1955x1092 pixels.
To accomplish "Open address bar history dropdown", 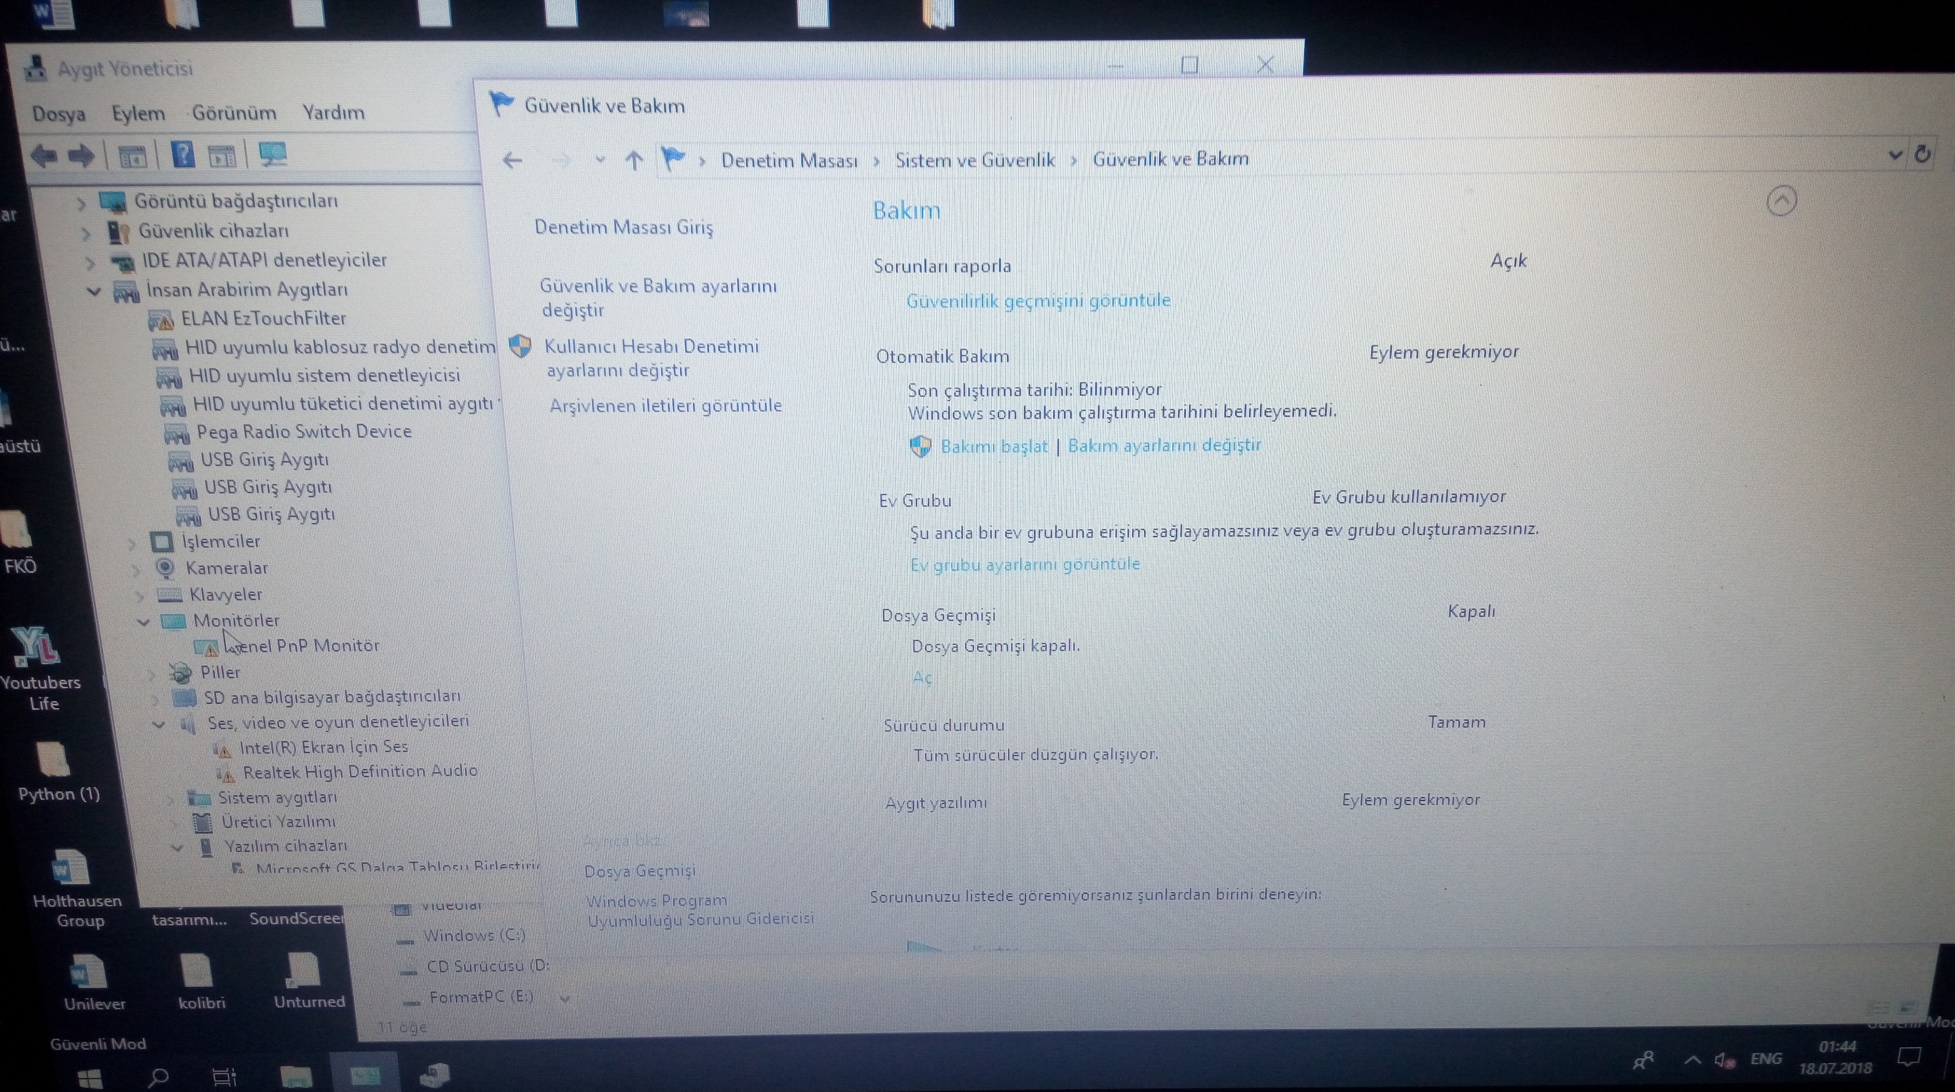I will coord(1895,156).
